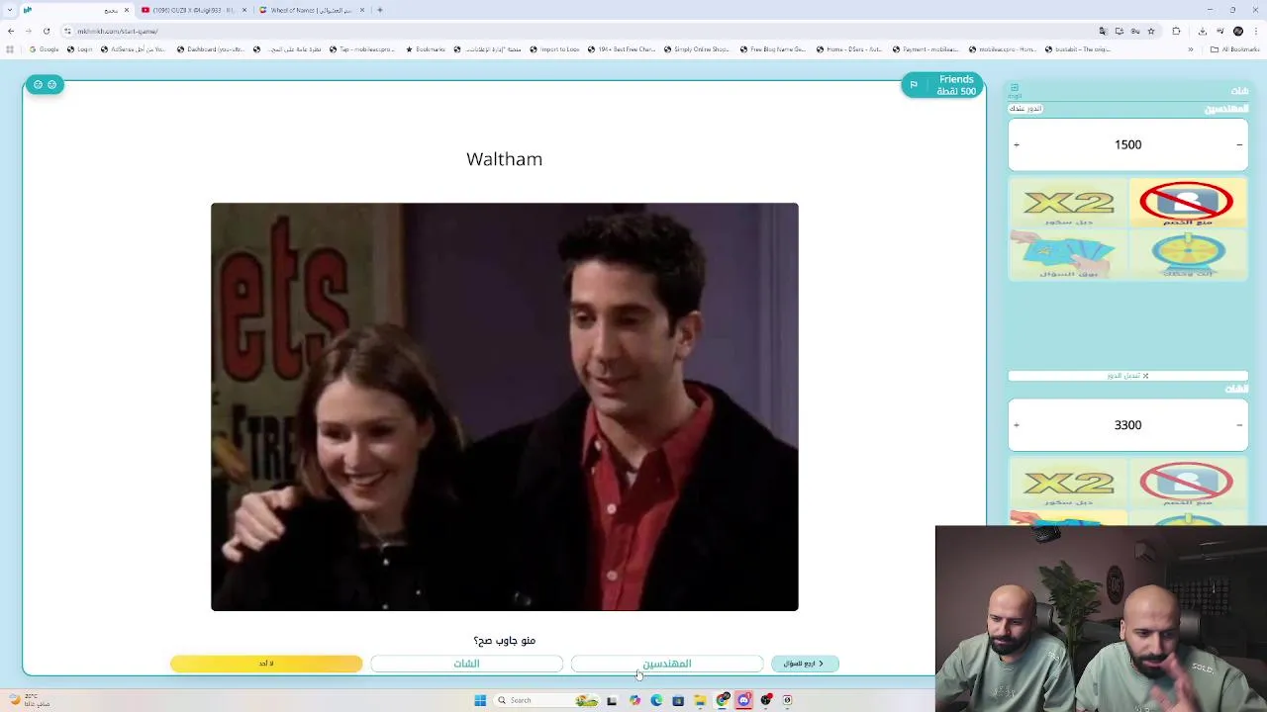Click the translate page icon in address bar
Image resolution: width=1267 pixels, height=712 pixels.
click(1103, 31)
